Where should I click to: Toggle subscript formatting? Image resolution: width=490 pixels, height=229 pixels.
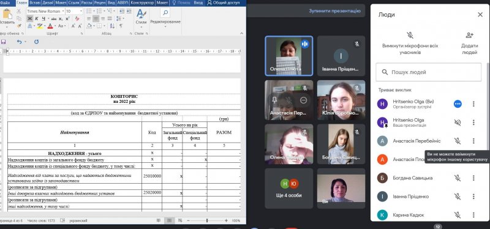tap(61, 19)
